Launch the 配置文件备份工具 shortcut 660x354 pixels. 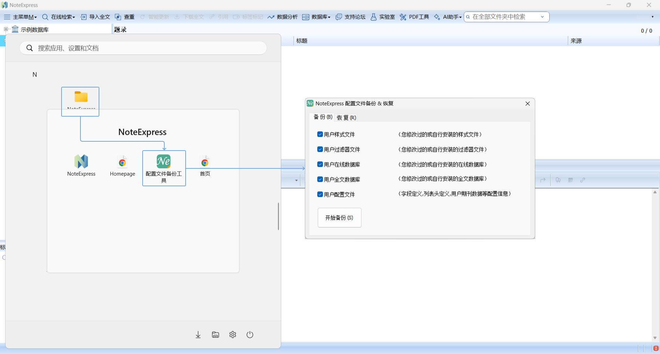tap(164, 168)
